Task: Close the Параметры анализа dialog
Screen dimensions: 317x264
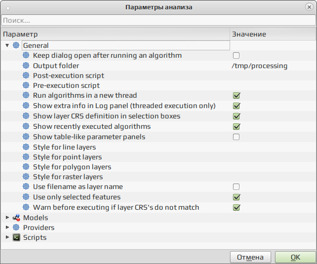Action: coord(309,7)
